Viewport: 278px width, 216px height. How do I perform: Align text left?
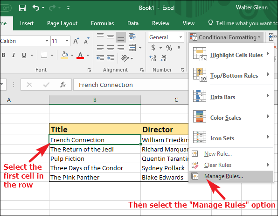100,48
